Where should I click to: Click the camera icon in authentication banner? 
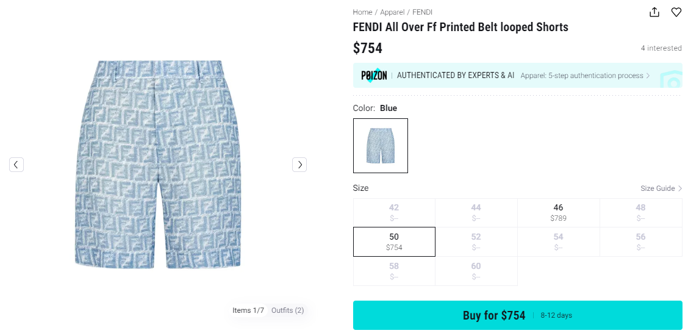tap(672, 79)
